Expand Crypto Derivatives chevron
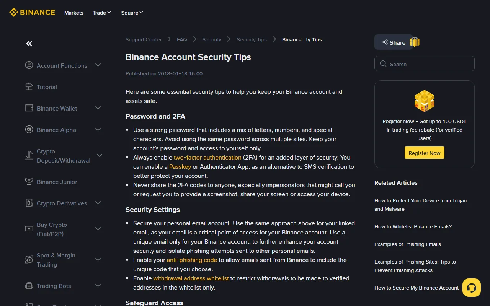The width and height of the screenshot is (490, 306). click(x=98, y=203)
